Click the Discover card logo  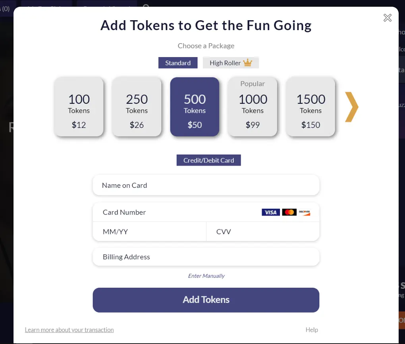pos(304,212)
